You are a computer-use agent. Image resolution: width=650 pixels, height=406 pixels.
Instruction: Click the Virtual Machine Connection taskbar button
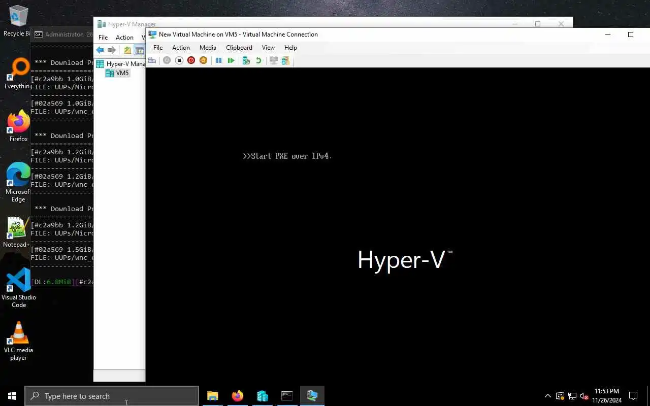coord(312,396)
